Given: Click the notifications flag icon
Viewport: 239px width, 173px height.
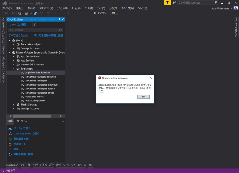Looking at the screenshot, I should coord(168,3).
